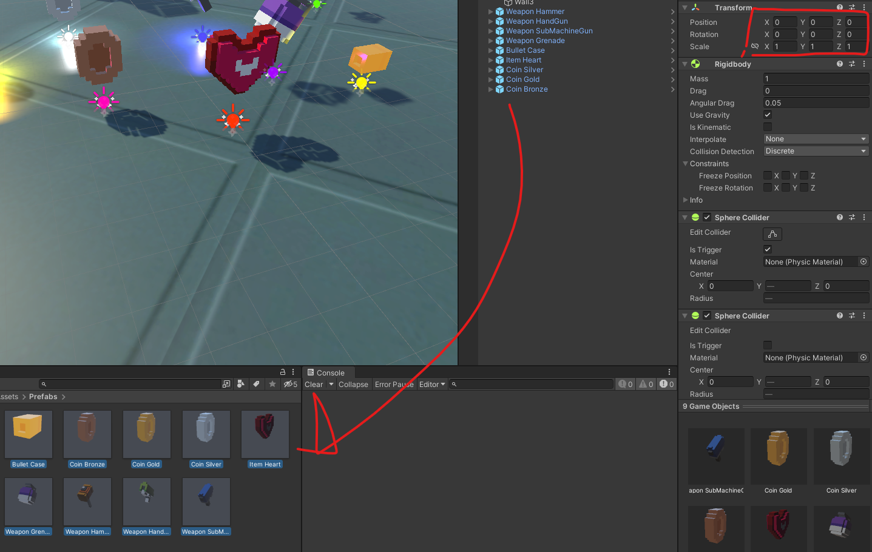Click the Clear button in Console
This screenshot has height=552, width=872.
pos(314,384)
